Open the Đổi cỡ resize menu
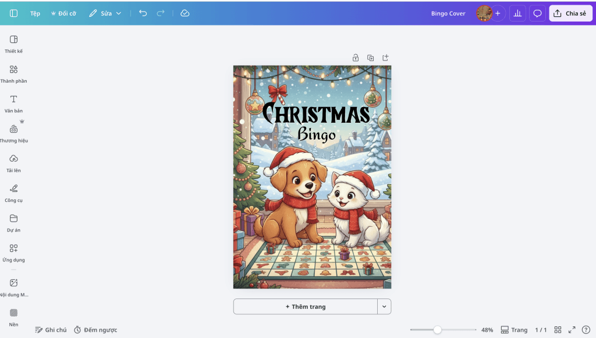 pyautogui.click(x=63, y=13)
